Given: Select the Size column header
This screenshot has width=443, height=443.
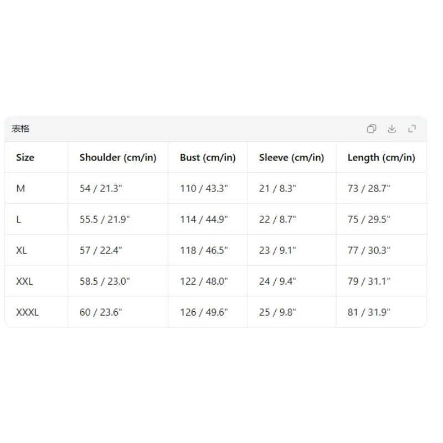Looking at the screenshot, I should click(36, 157).
